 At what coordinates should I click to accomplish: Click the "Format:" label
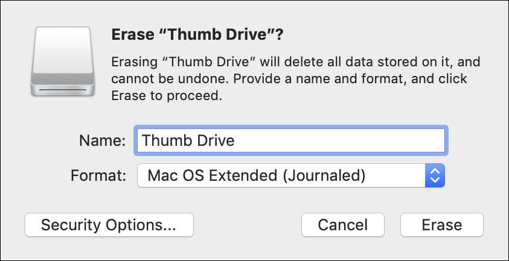98,176
